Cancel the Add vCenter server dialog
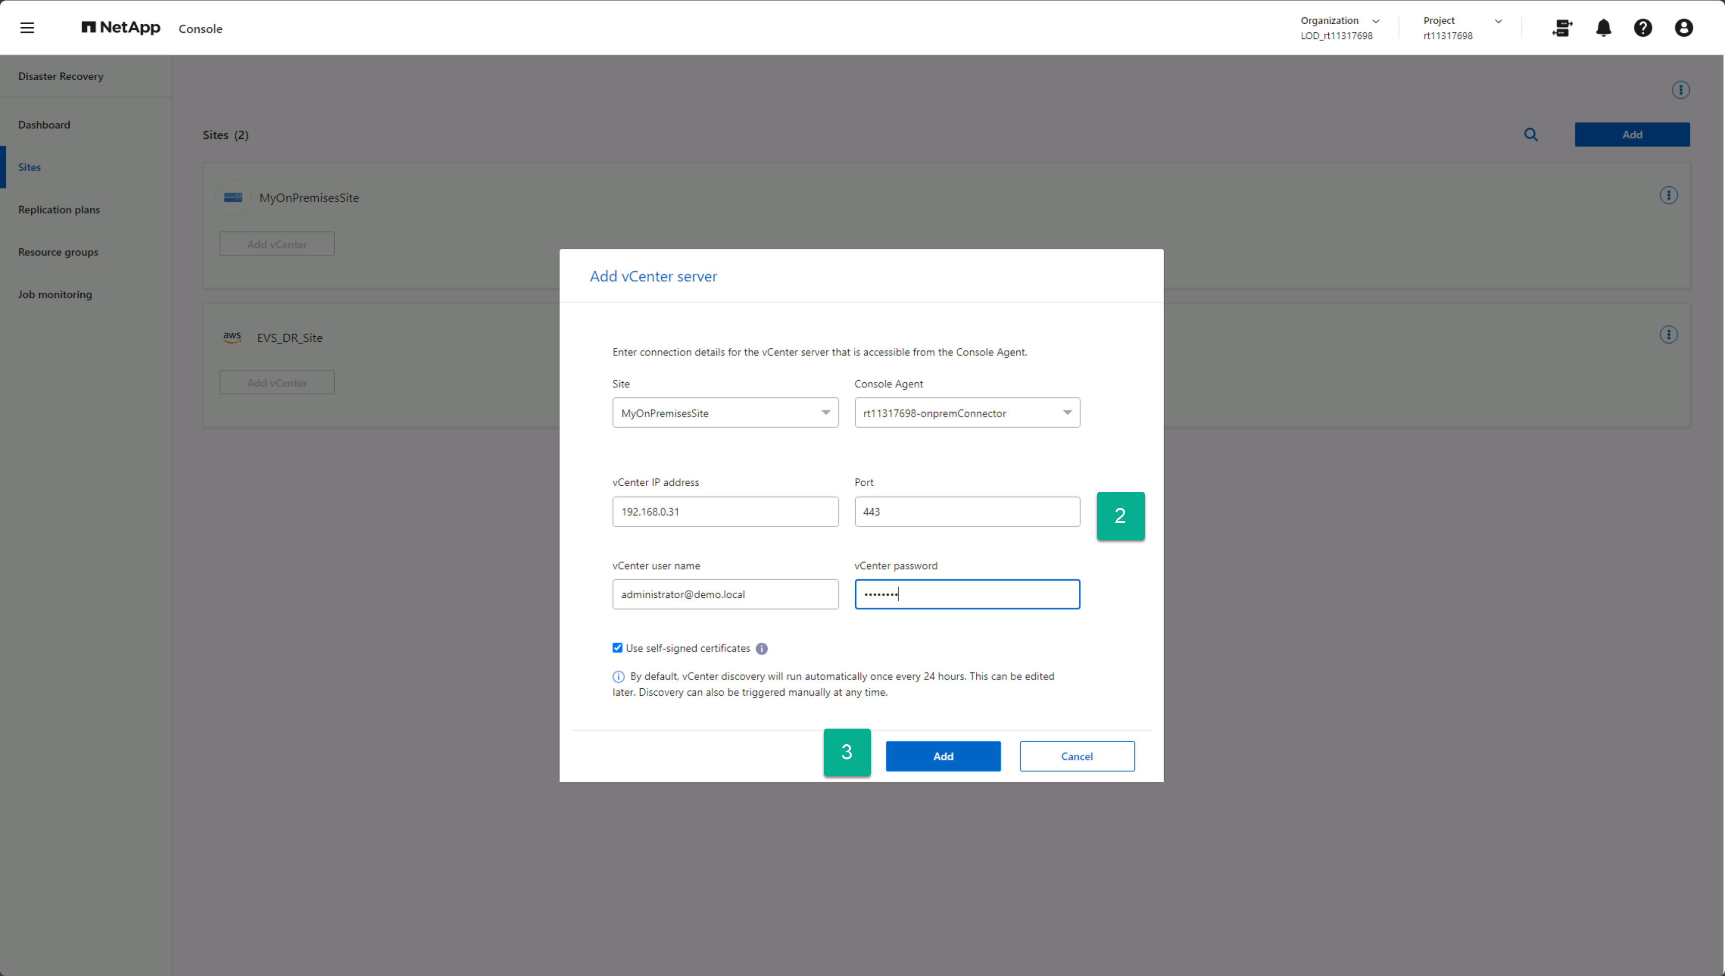Screen dimensions: 1725x976 [x=1076, y=756]
